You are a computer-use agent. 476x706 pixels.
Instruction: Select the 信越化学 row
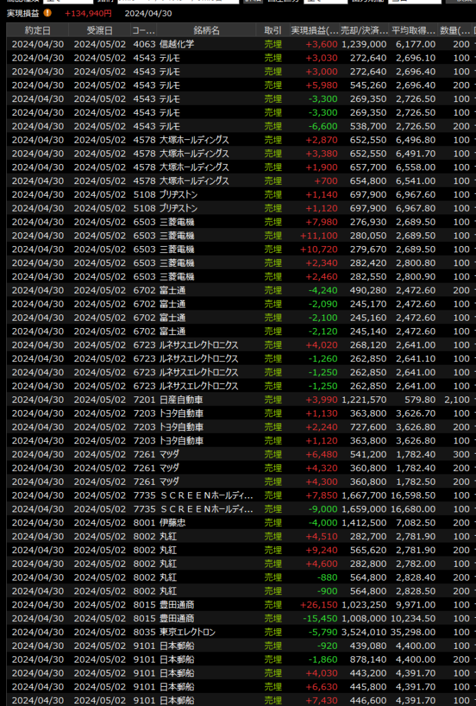(x=176, y=44)
